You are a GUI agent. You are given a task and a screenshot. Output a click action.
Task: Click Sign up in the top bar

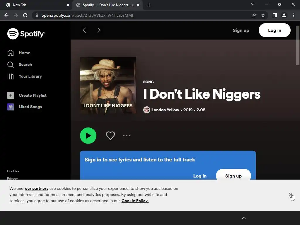tap(241, 30)
